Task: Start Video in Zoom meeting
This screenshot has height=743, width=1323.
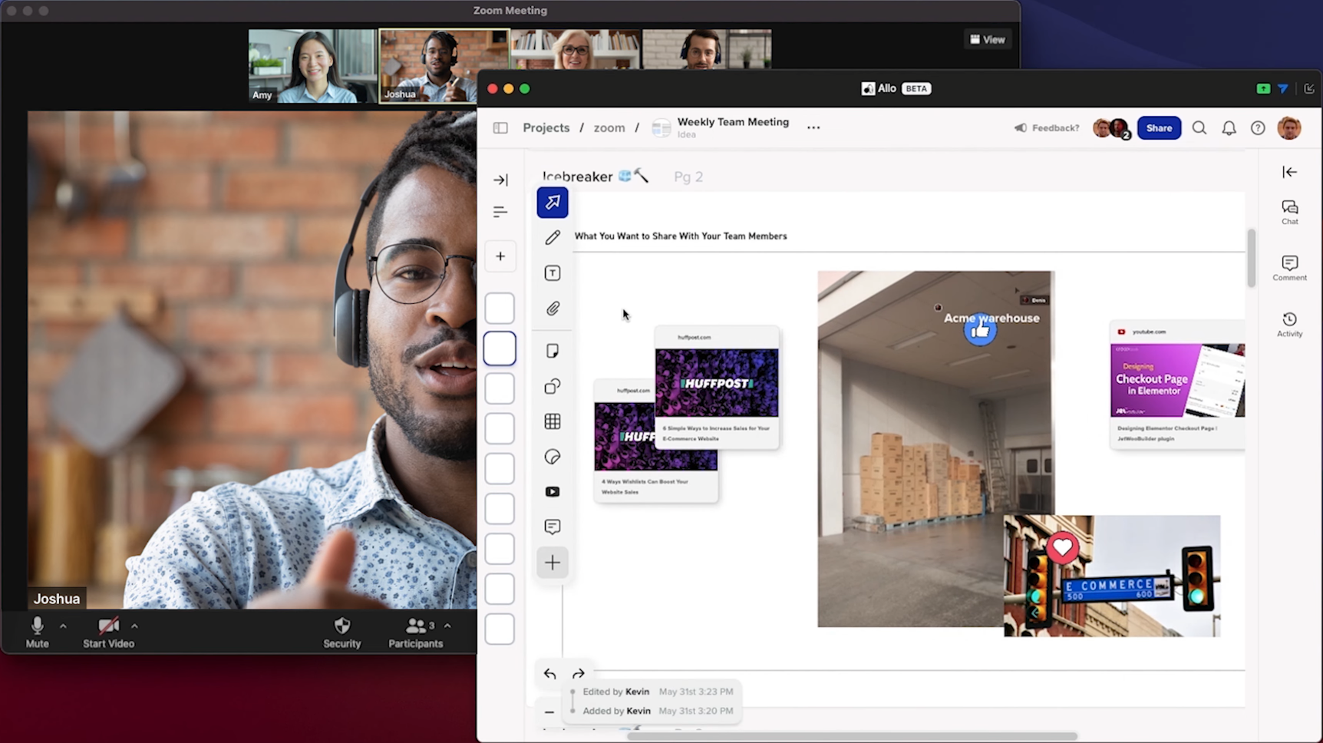Action: pos(108,632)
